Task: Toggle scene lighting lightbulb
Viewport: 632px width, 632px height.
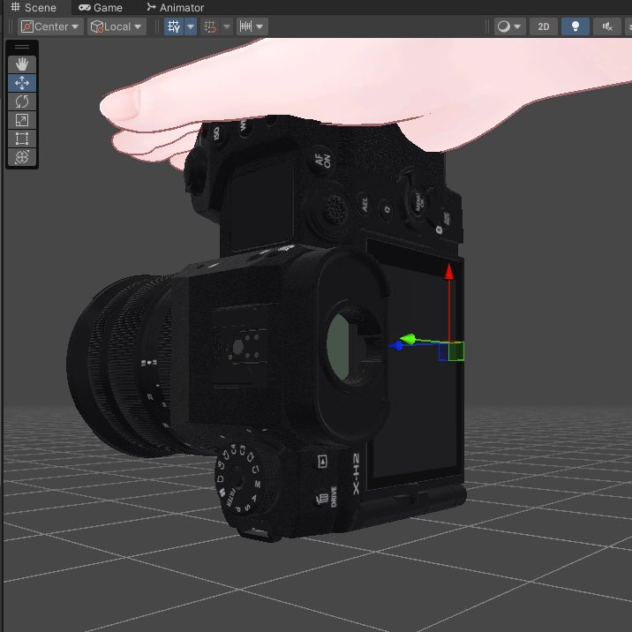Action: [576, 26]
